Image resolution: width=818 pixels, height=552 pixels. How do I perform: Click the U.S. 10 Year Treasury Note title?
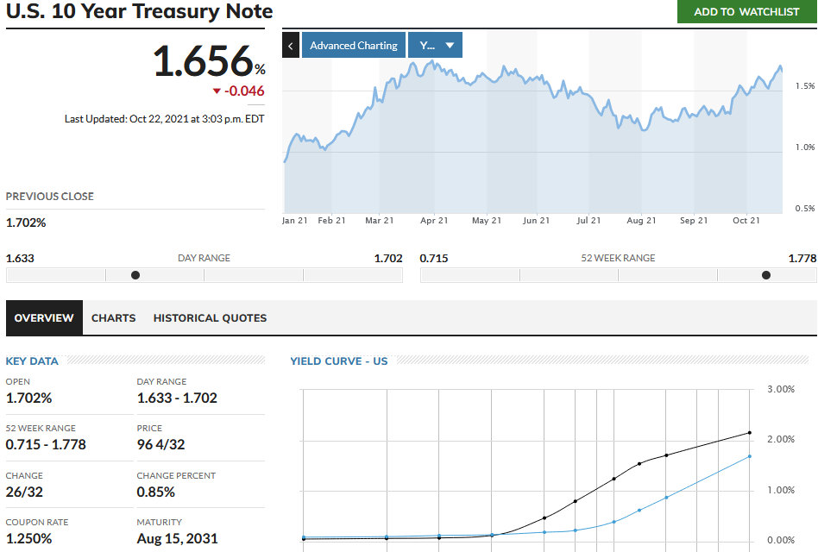click(139, 11)
